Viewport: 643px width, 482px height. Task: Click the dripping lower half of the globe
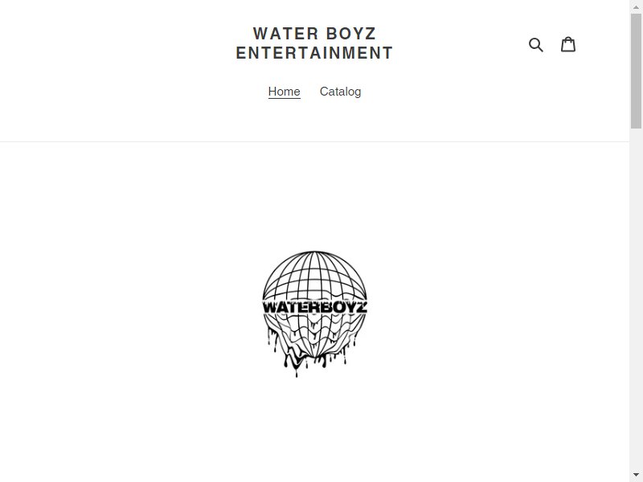point(314,345)
